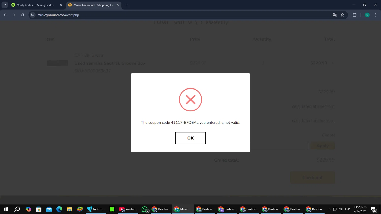Change the ESP input language
Image resolution: width=381 pixels, height=214 pixels.
point(347,209)
